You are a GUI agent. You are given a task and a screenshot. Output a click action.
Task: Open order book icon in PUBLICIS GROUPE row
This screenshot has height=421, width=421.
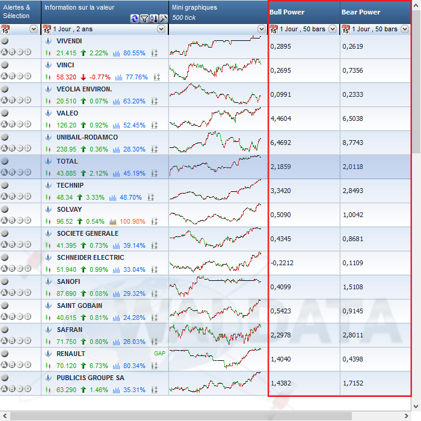click(155, 390)
